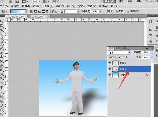Click the gradient preview swatch in options bar
Image resolution: width=158 pixels, height=117 pixels.
click(17, 12)
